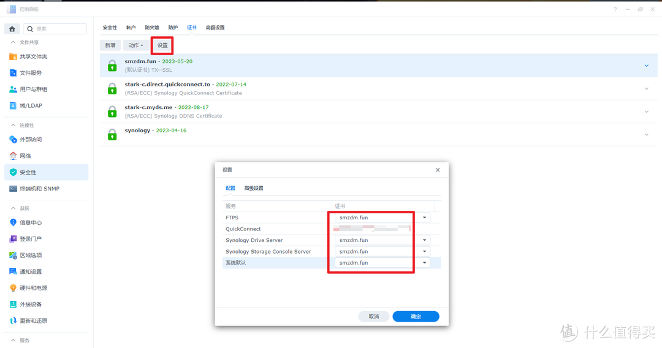The image size is (662, 348).
Task: Collapse the 连接性 sidebar section
Action: click(13, 125)
